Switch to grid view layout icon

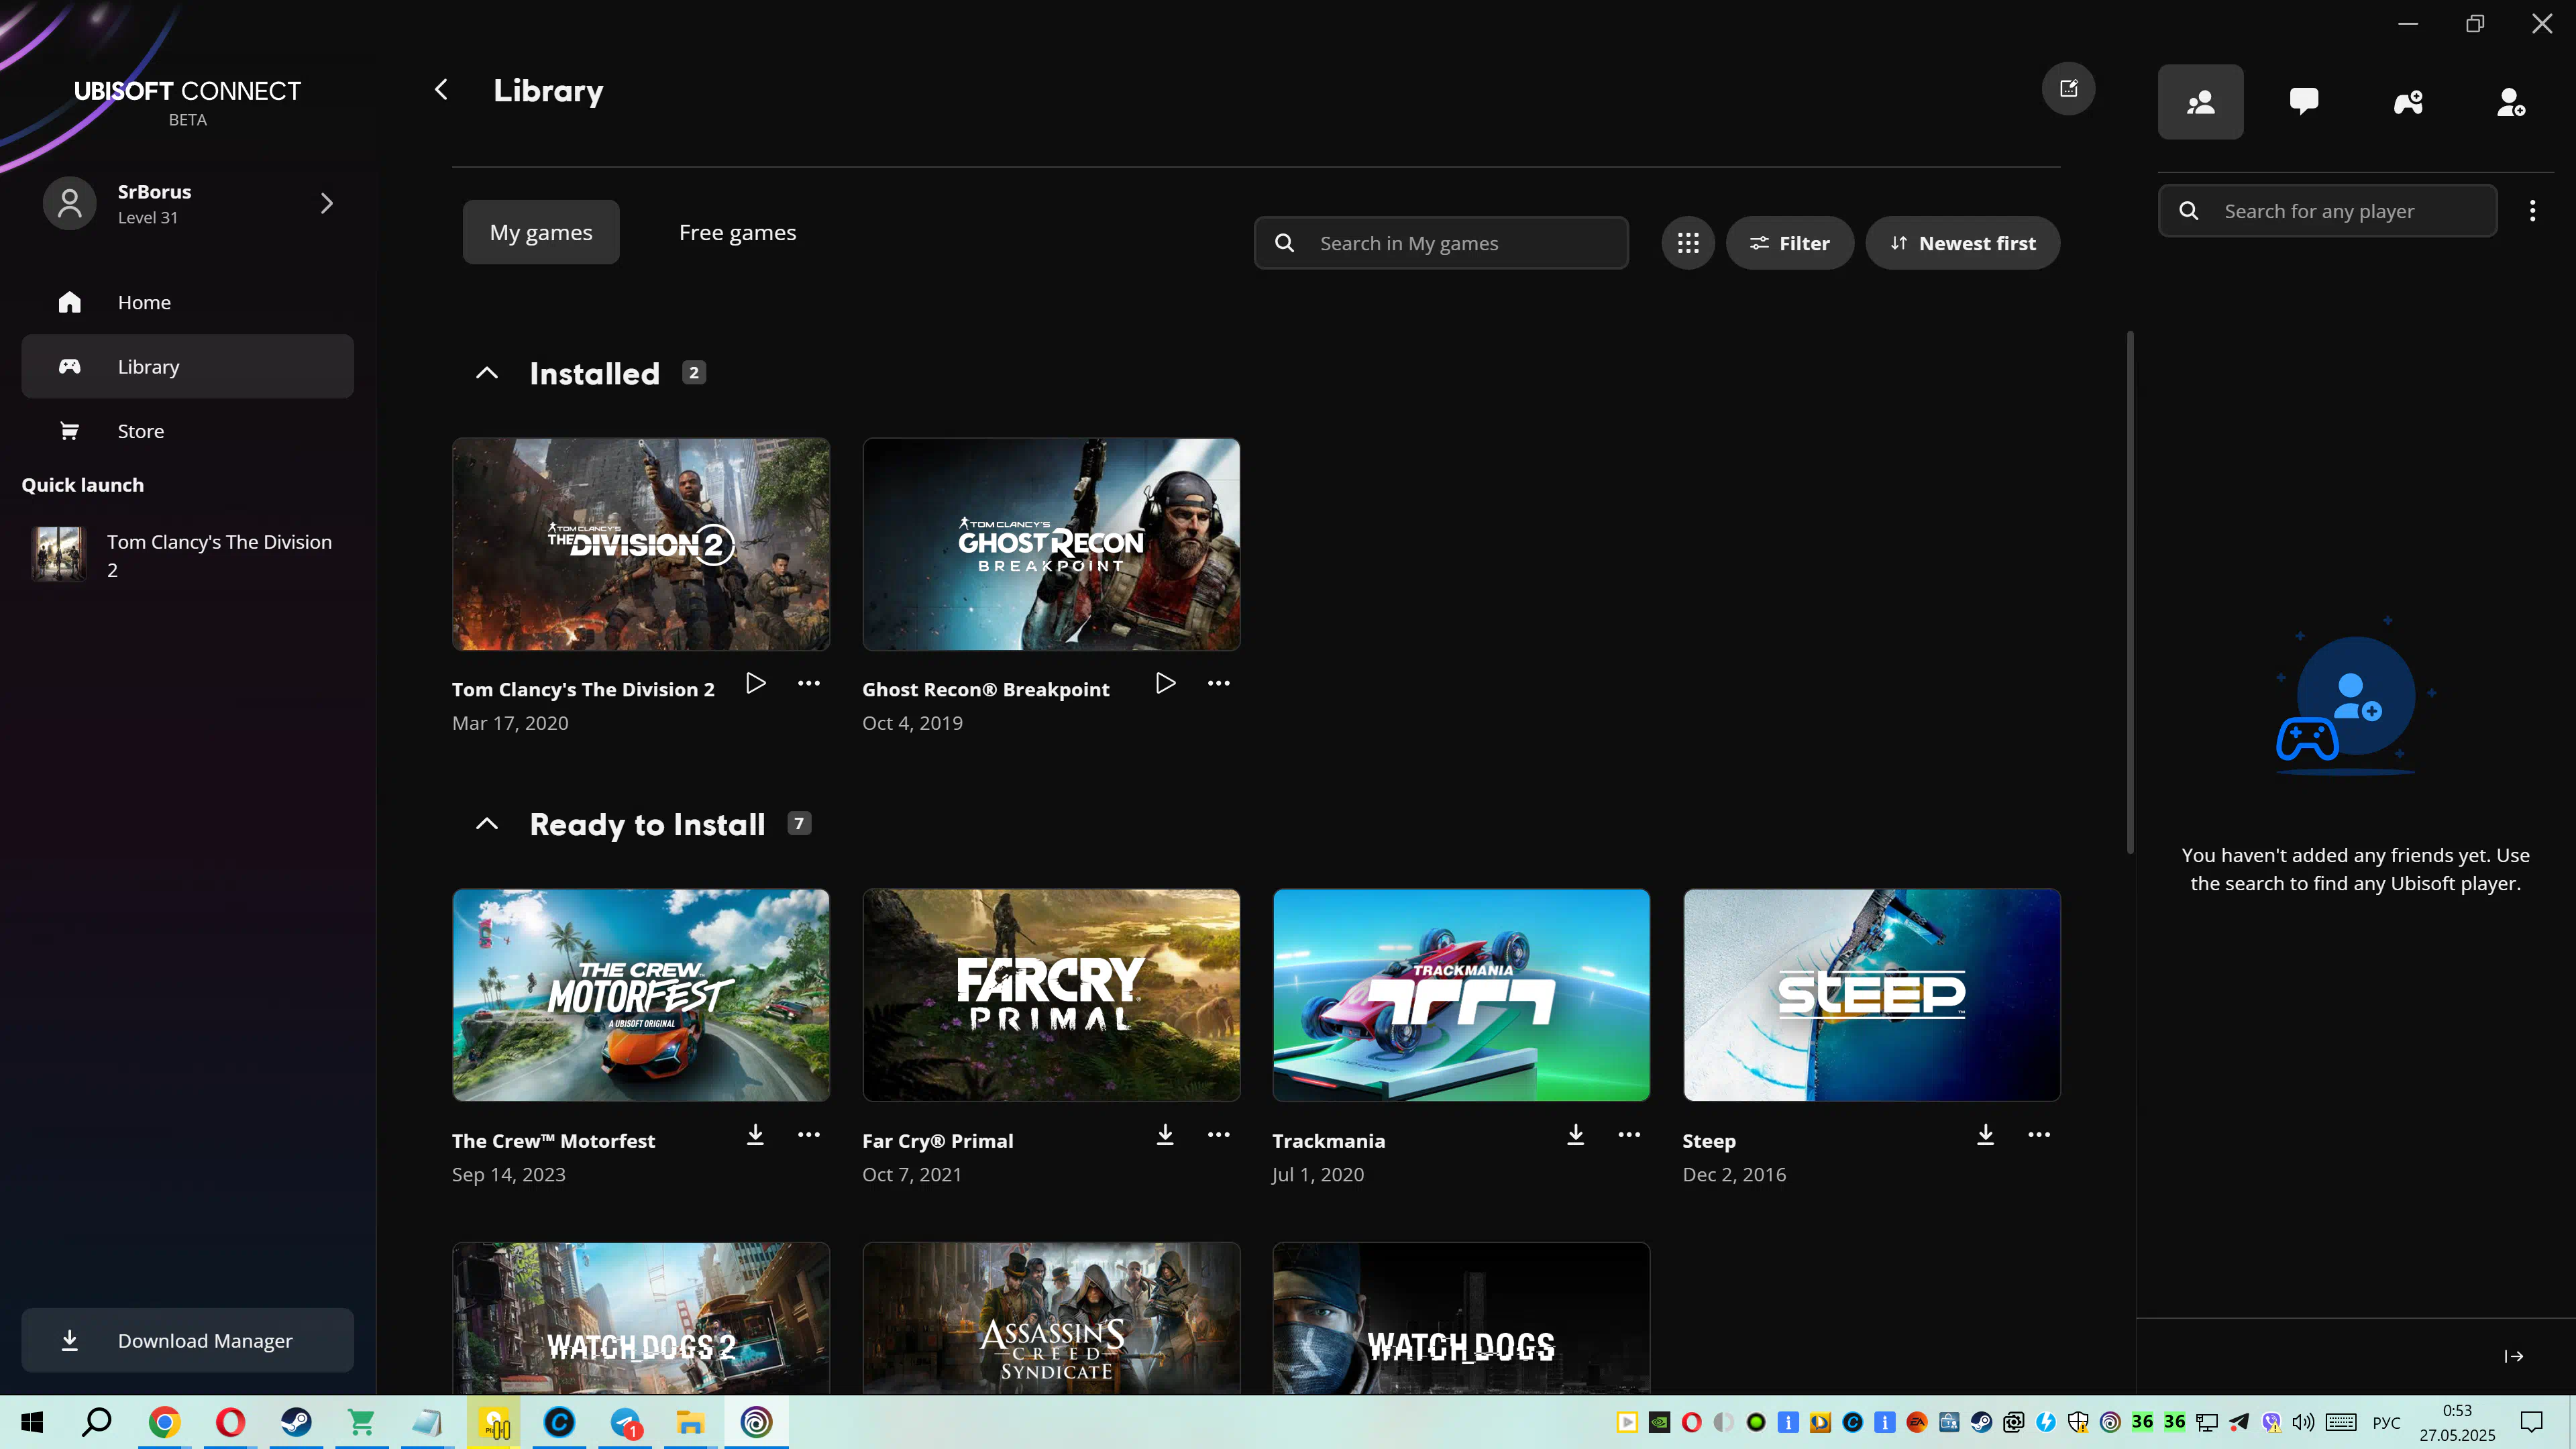tap(1688, 243)
